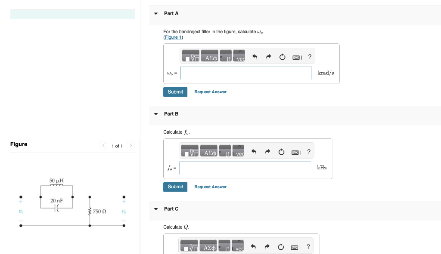Viewport: 441px width, 254px height.
Task: Focus the ωo answer input field
Action: [246, 73]
